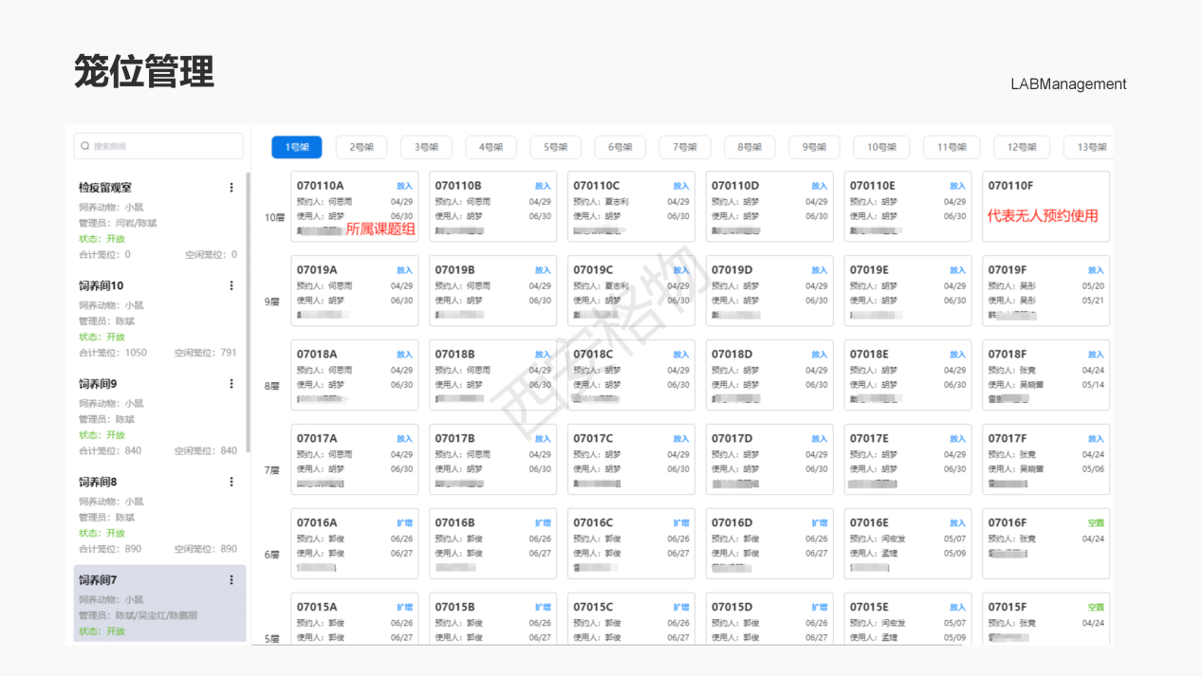Screen dimensions: 1202x676
Task: Switch to the 11号架 tab
Action: pos(952,147)
